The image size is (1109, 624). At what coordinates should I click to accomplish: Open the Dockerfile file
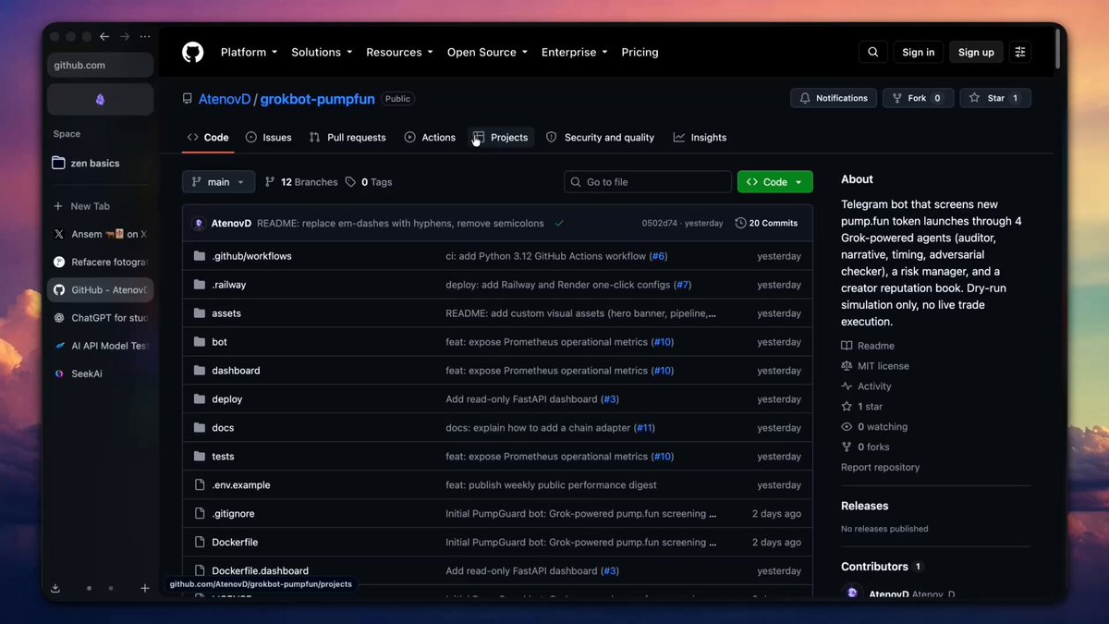(235, 543)
